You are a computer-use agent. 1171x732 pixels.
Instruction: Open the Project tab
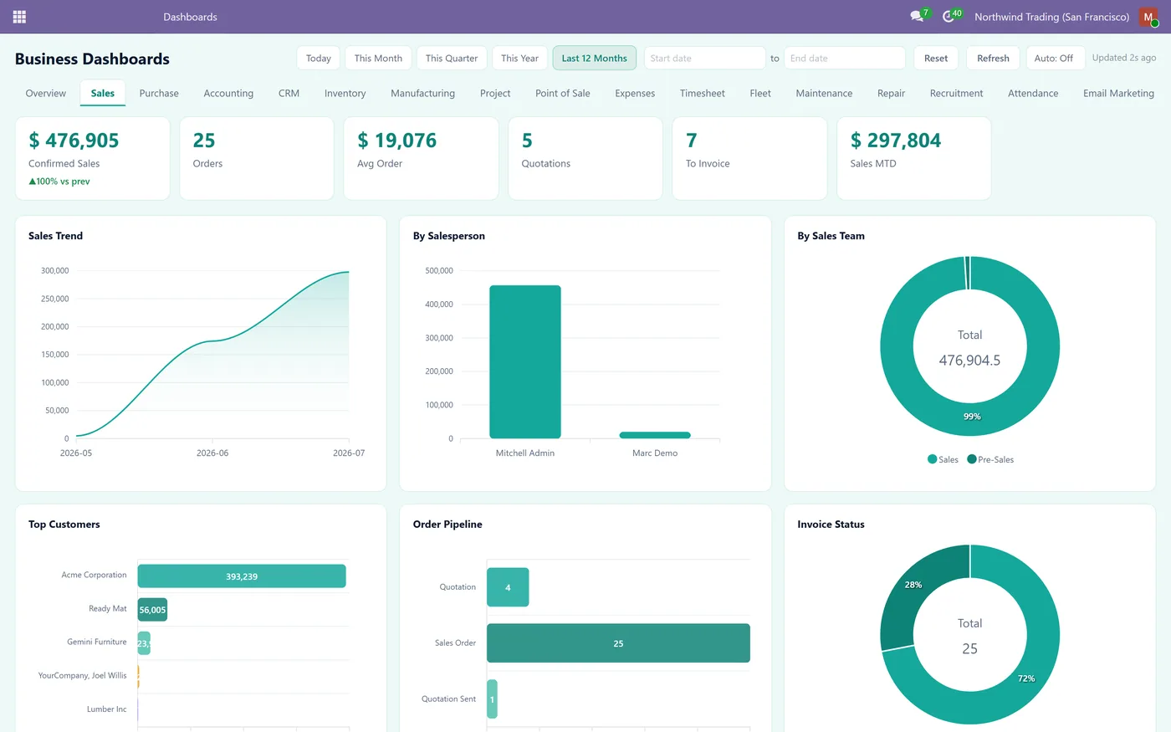coord(495,93)
